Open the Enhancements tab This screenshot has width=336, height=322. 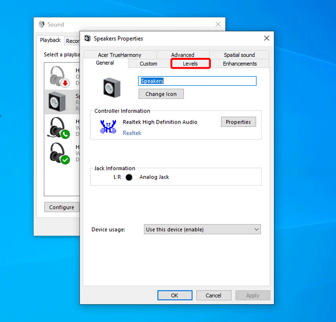click(x=239, y=64)
